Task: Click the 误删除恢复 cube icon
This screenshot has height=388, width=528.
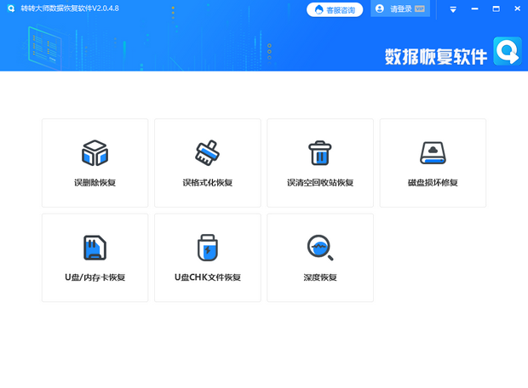Action: pyautogui.click(x=95, y=153)
